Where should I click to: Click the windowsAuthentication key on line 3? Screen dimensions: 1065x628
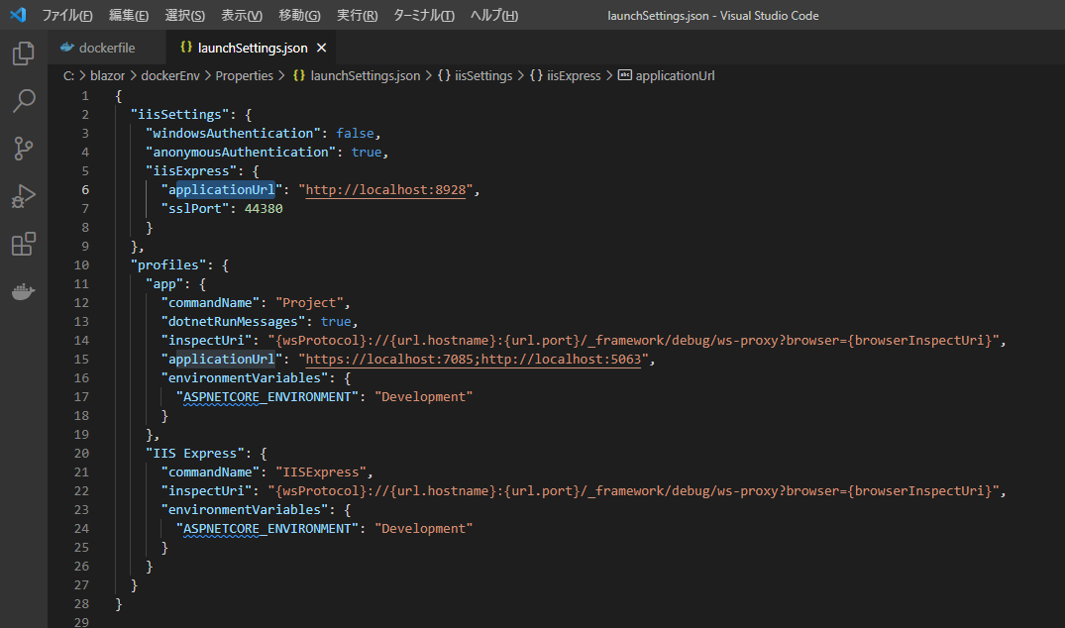click(x=233, y=134)
